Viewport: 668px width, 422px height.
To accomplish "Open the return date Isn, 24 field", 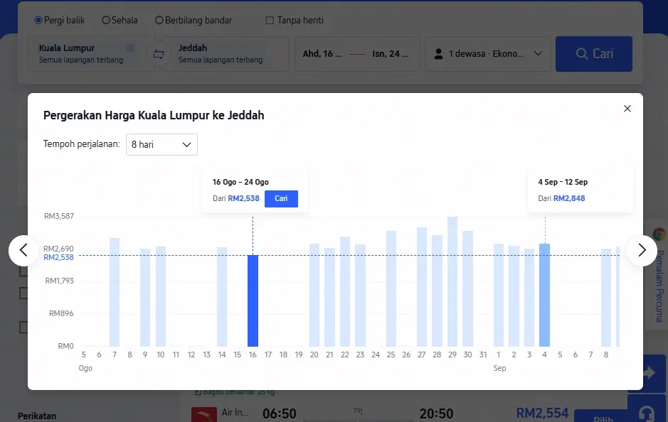I will click(390, 53).
